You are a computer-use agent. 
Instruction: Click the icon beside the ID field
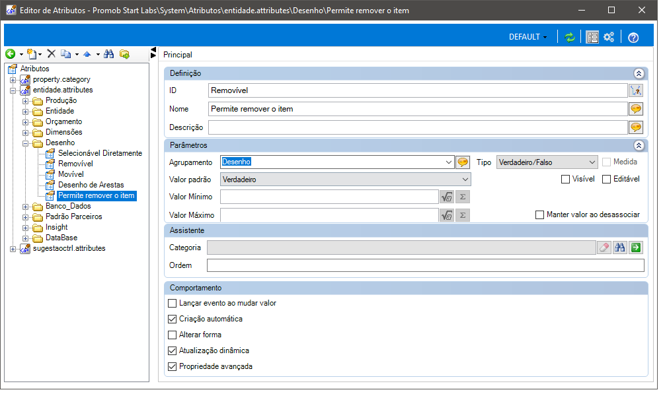(636, 90)
